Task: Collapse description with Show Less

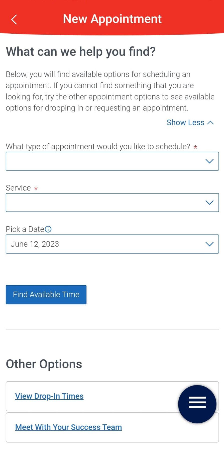Action: 186,123
